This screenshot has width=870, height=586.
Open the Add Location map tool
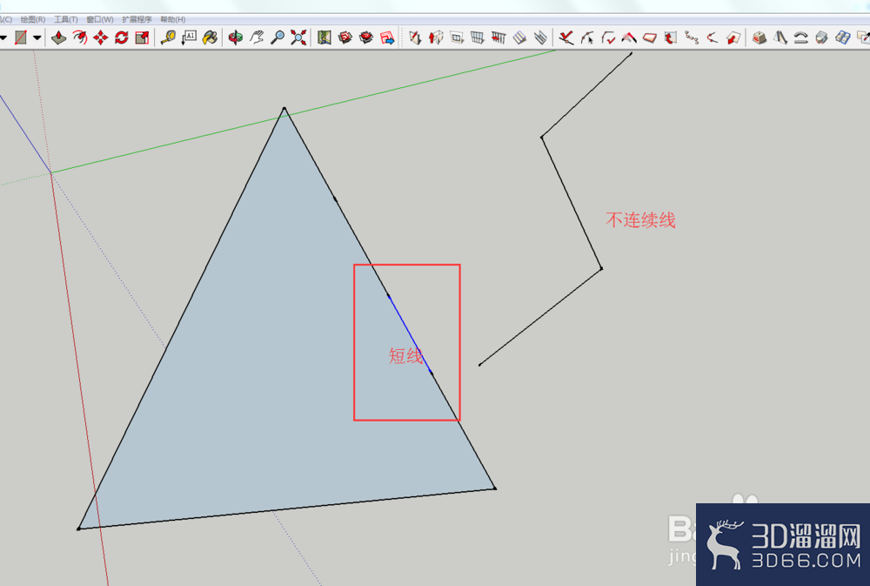[324, 37]
